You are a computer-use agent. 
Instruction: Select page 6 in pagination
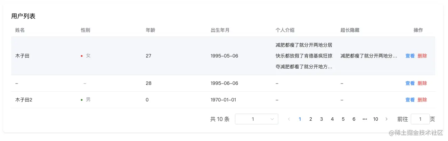(354, 119)
